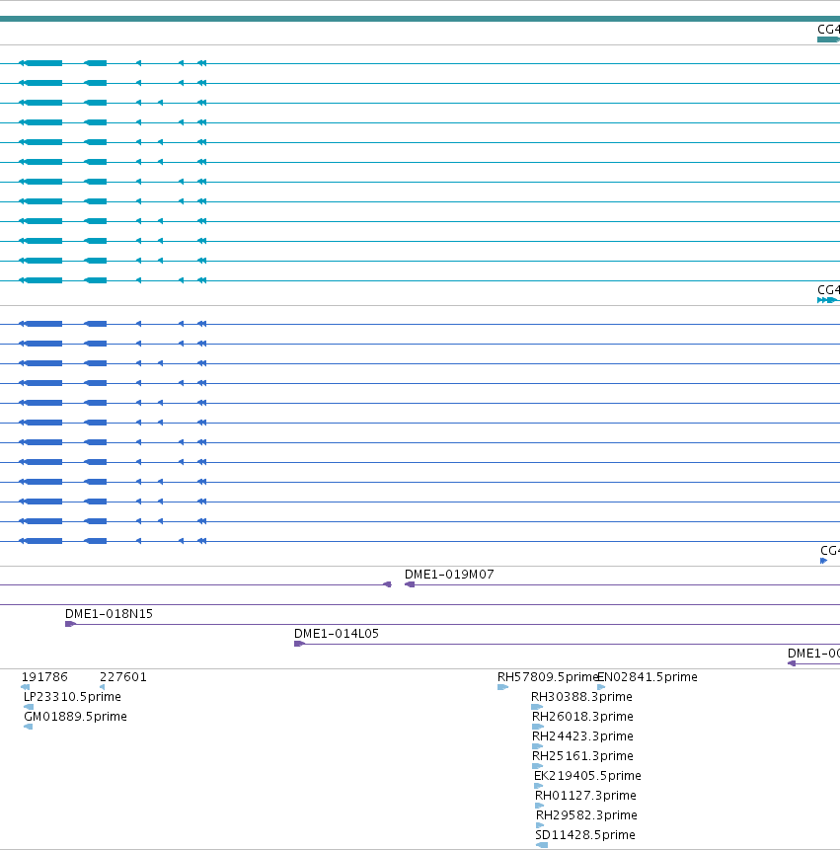Screen dimensions: 840x850
Task: Click the SD11428.5prime EST label
Action: tap(585, 835)
